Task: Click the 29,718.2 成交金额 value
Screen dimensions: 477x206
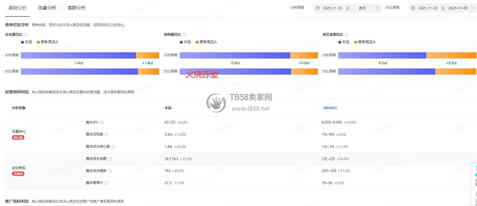Action: coord(171,159)
